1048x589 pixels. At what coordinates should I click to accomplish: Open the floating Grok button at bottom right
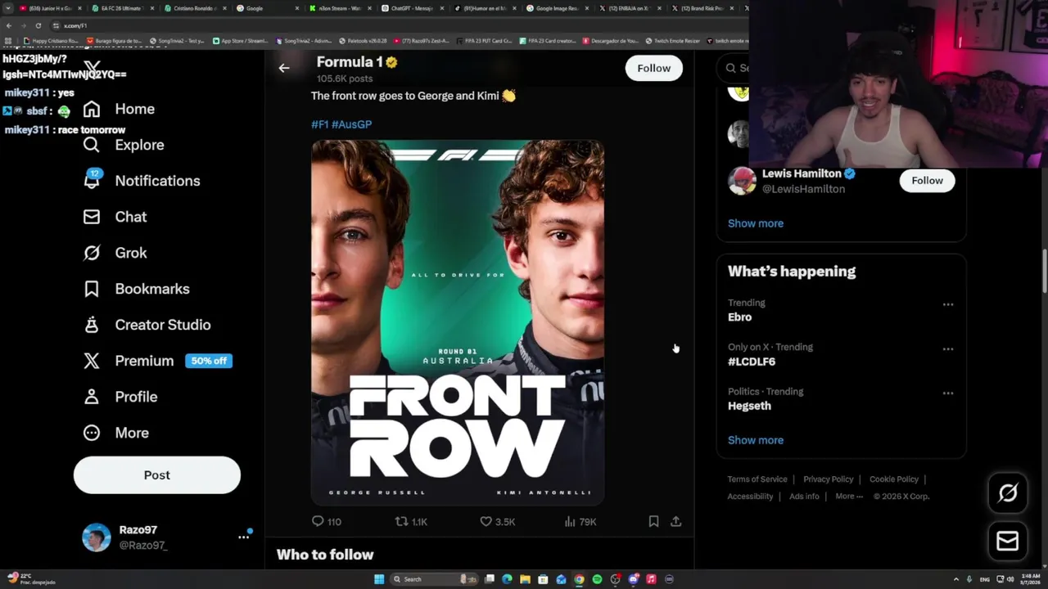pyautogui.click(x=1008, y=492)
